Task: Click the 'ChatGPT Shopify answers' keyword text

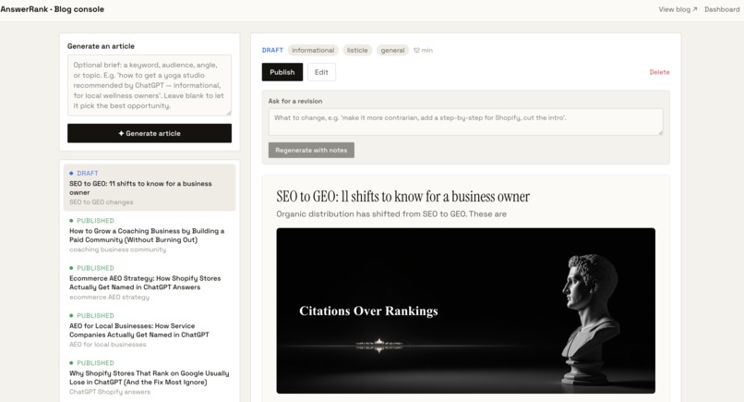Action: point(110,392)
